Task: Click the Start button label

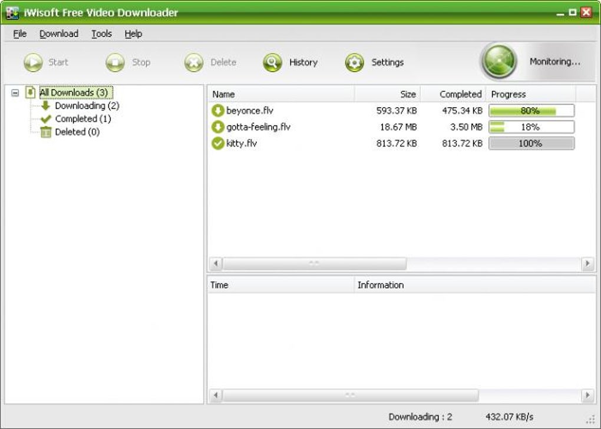Action: click(58, 62)
